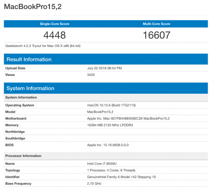This screenshot has width=210, height=188.
Task: Click the Model value MacBookPro15,2
Action: coord(100,112)
